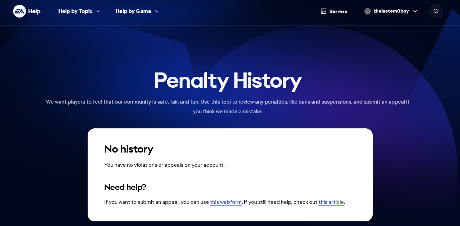Open search with the magnifier icon

[436, 11]
